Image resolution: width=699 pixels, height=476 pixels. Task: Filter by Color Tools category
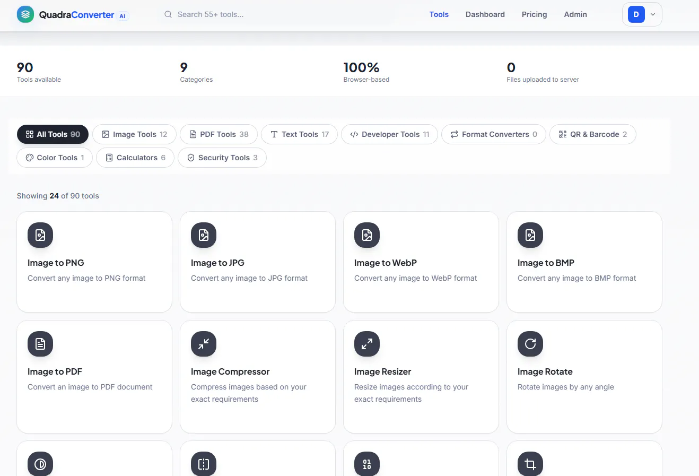[55, 158]
